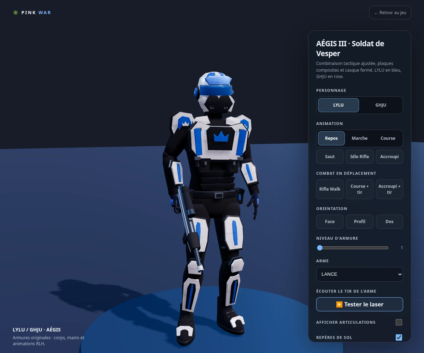Play the Idle Rifle animation
The height and width of the screenshot is (353, 424).
coord(360,157)
